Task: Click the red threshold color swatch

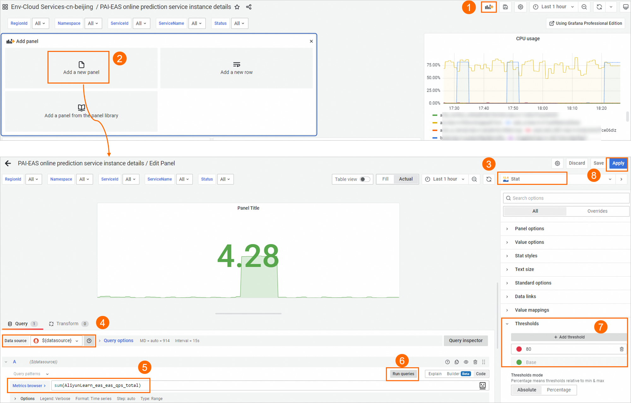Action: [x=519, y=349]
